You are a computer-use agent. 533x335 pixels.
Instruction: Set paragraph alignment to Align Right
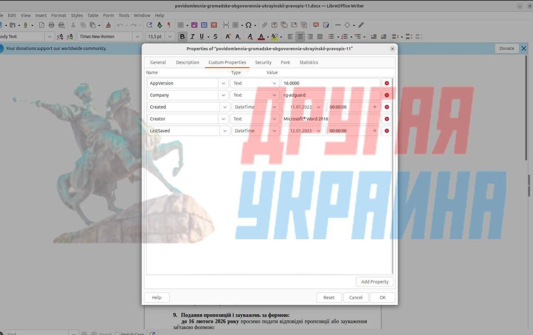coord(310,37)
